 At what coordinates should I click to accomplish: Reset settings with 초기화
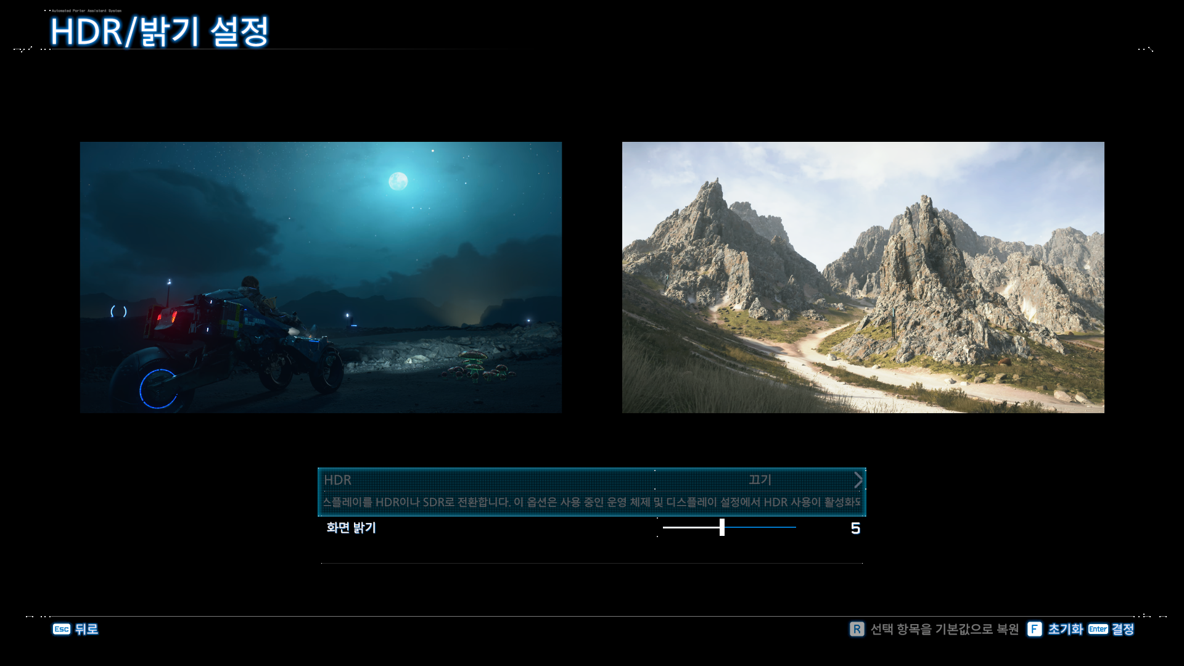[1065, 629]
